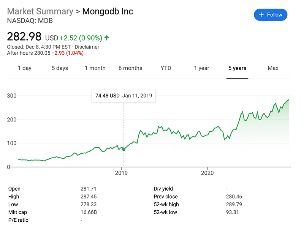Open the Market Summary breadcrumb link

pyautogui.click(x=40, y=11)
